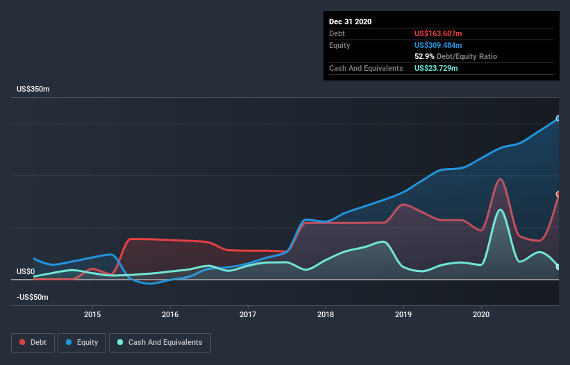Screen dimensions: 570x365
Task: Click the US$163.607m debt value
Action: coord(438,33)
